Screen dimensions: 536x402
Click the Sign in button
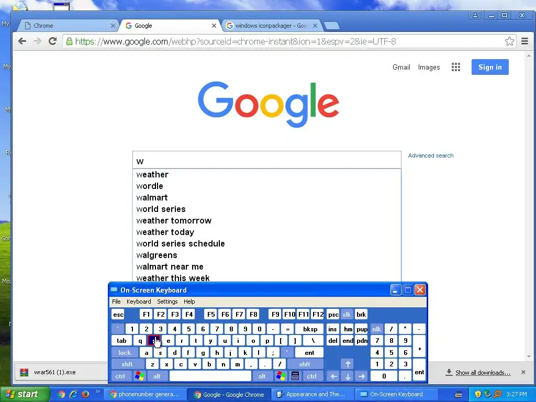coord(490,67)
